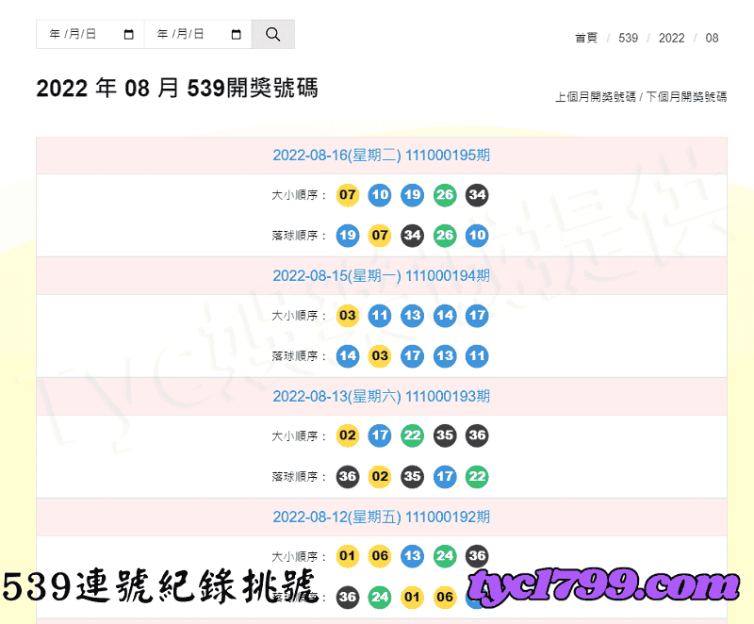Click ball 10 in 08-16 大小順序 row
The image size is (754, 624).
pyautogui.click(x=380, y=195)
